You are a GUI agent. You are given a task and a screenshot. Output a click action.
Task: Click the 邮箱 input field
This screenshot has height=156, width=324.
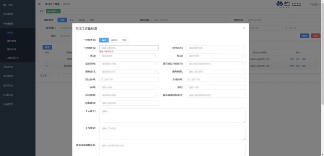129,87
